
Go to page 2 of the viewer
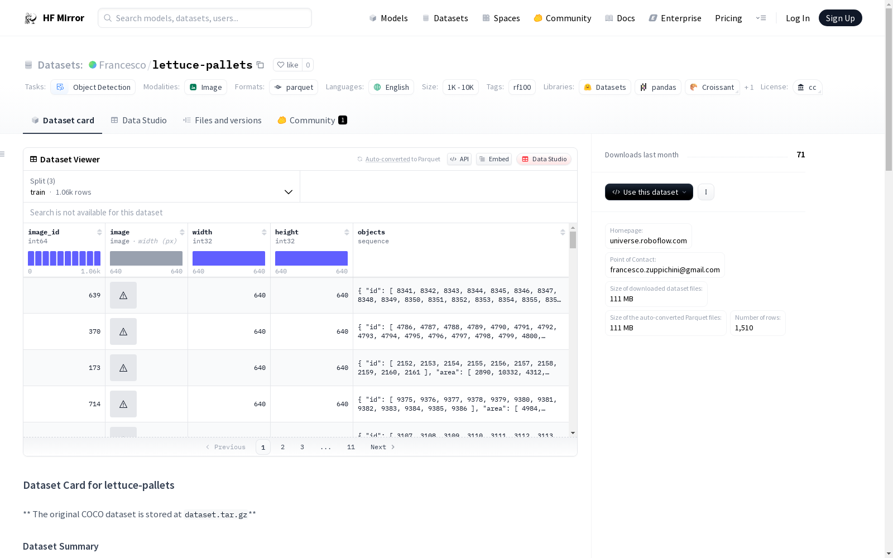[282, 447]
